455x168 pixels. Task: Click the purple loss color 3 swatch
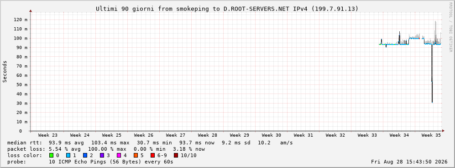tap(102, 155)
